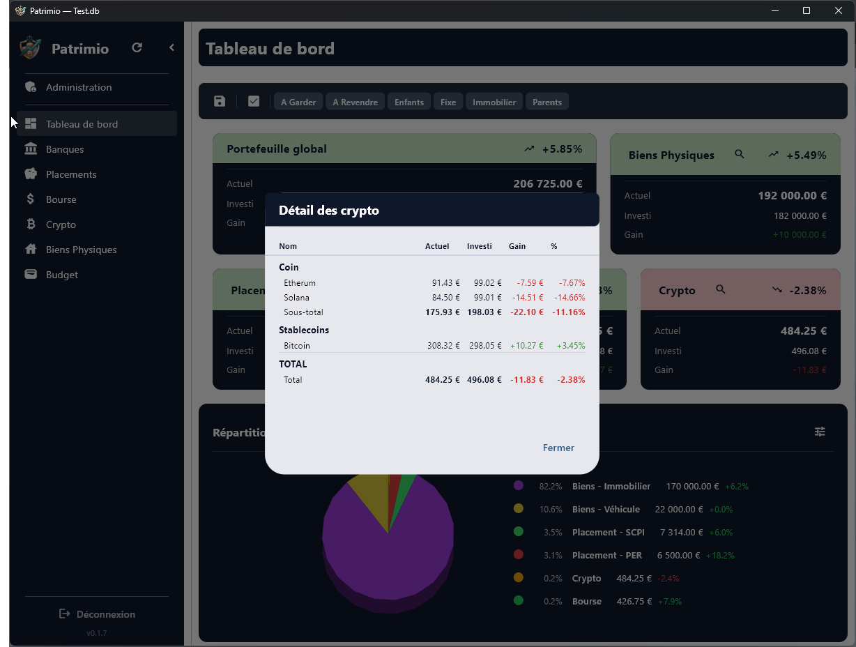
Task: Click the Administration shield icon
Action: point(31,87)
